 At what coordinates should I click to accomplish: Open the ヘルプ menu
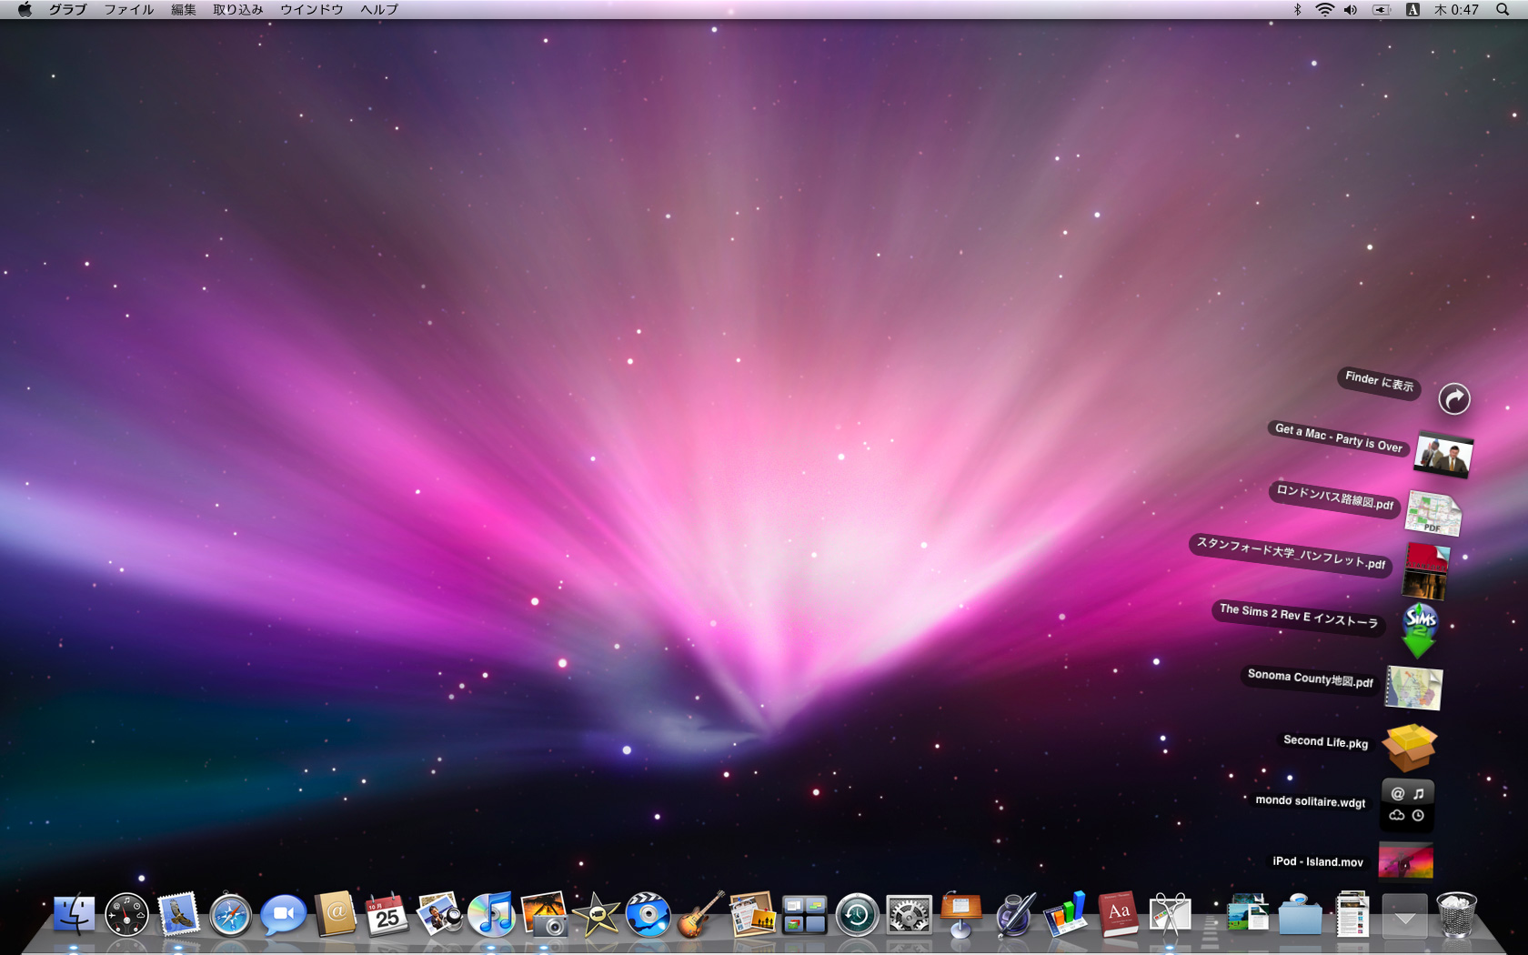click(379, 10)
